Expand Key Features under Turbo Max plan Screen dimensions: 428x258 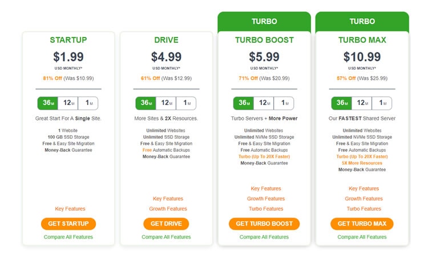click(364, 189)
